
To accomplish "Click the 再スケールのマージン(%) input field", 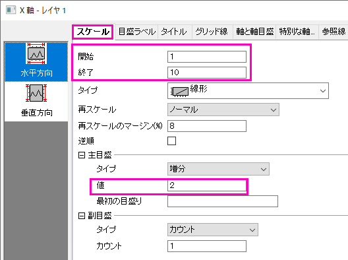I will coord(207,126).
